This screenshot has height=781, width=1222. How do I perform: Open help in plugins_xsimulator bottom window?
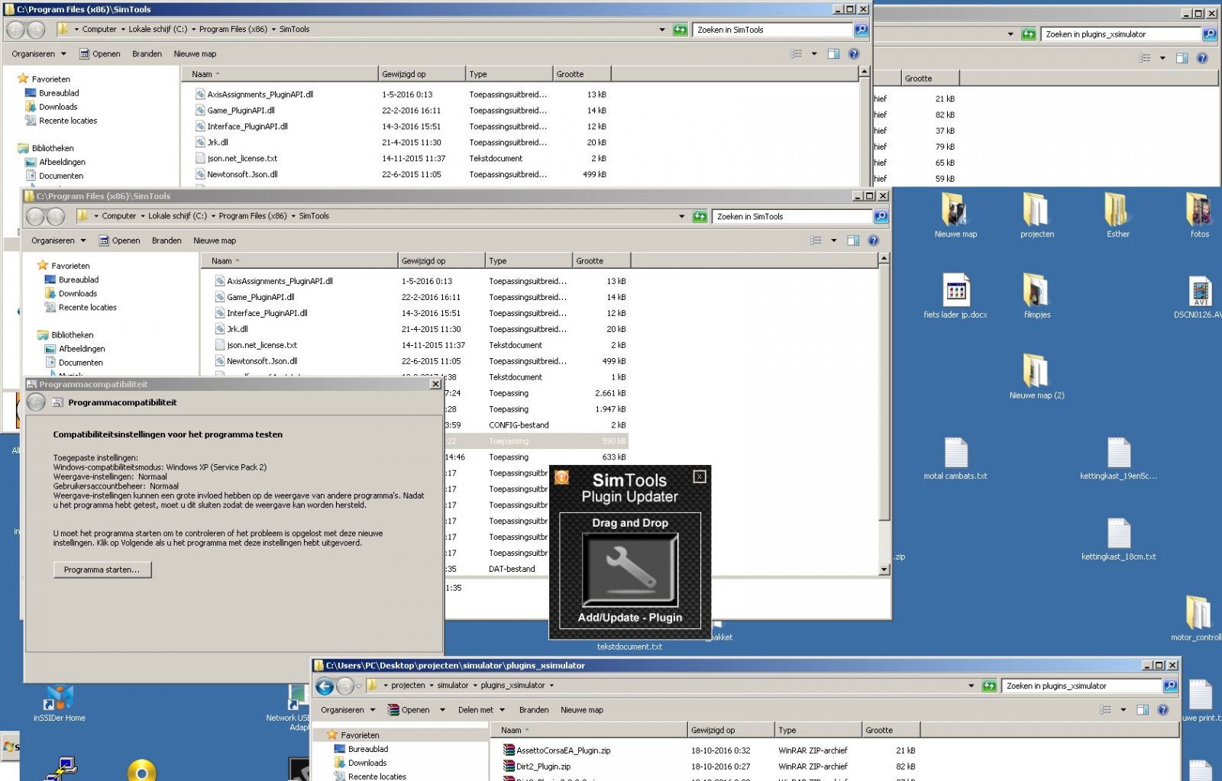[1162, 710]
